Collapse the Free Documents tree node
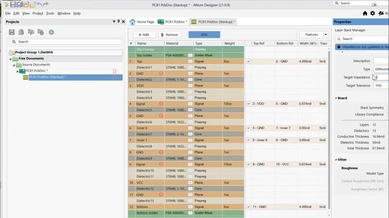The height and width of the screenshot is (218, 389). (x=10, y=59)
